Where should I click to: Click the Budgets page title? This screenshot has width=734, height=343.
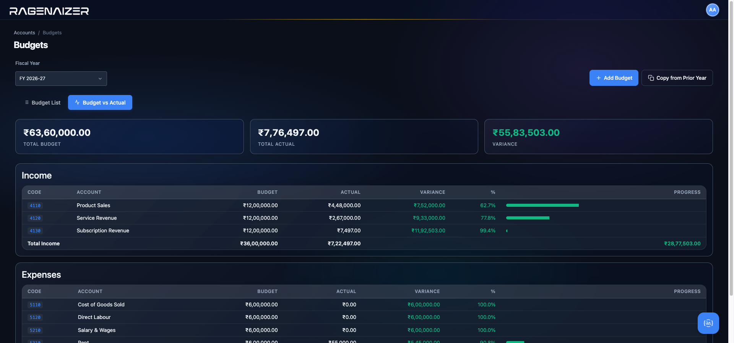(x=31, y=45)
